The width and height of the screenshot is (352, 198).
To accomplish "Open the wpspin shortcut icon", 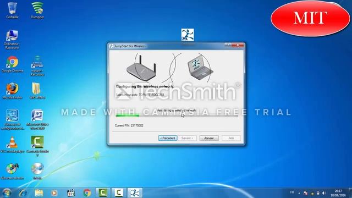I will pyautogui.click(x=37, y=66).
